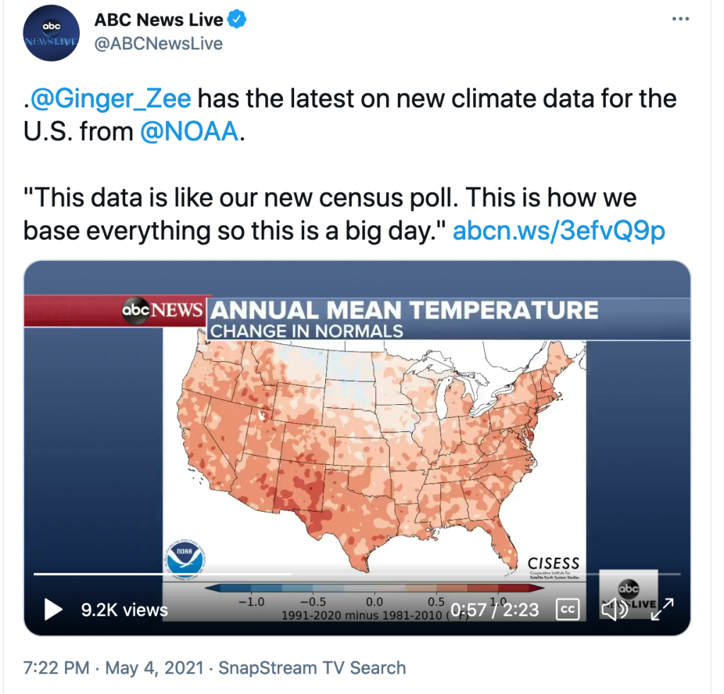Viewport: 724px width, 694px height.
Task: Open the 7:22 PM · May 4, 2021 timestamp
Action: 113,668
